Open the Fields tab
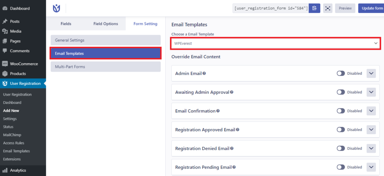 pyautogui.click(x=66, y=24)
